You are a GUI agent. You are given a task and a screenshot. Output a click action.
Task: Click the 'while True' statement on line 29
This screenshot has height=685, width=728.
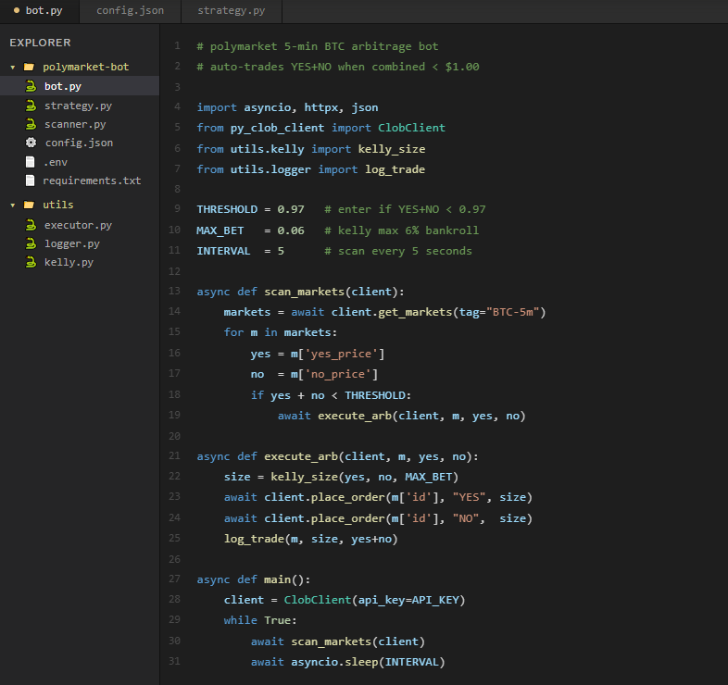tap(260, 620)
